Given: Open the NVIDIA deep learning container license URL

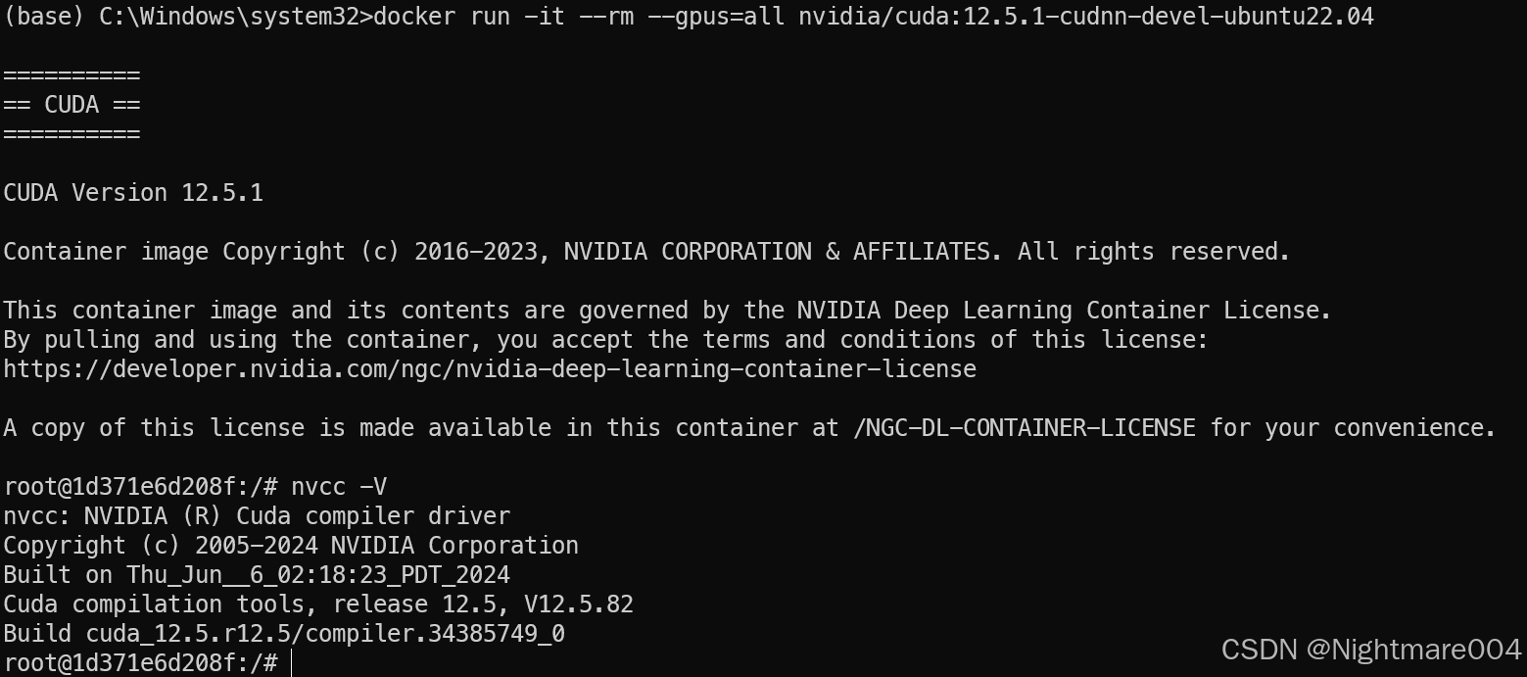Looking at the screenshot, I should pos(490,369).
